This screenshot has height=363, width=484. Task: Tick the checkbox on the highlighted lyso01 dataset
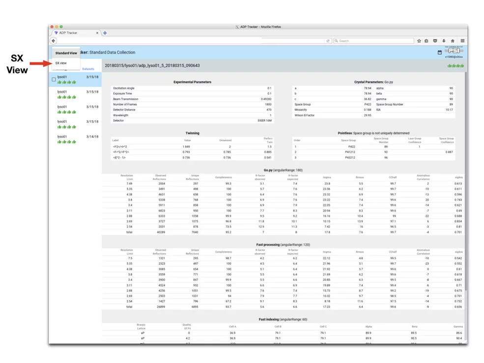coord(54,80)
